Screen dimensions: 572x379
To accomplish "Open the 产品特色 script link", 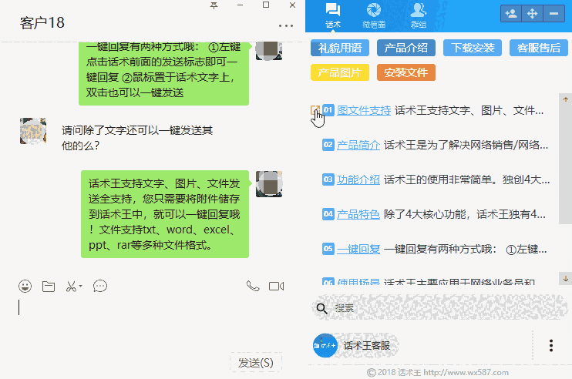I will pos(358,214).
